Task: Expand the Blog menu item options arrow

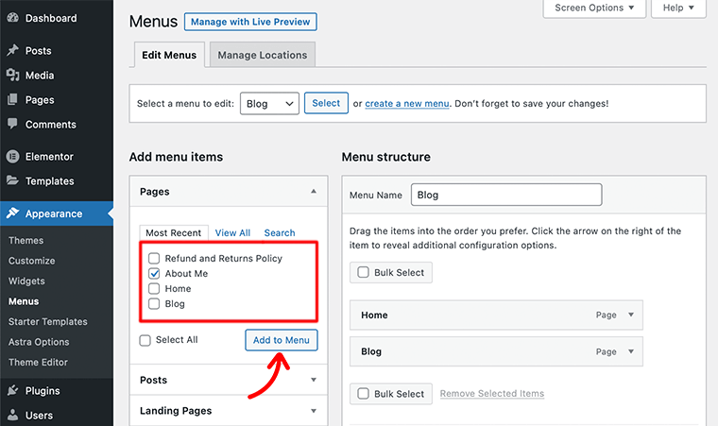Action: coord(631,351)
